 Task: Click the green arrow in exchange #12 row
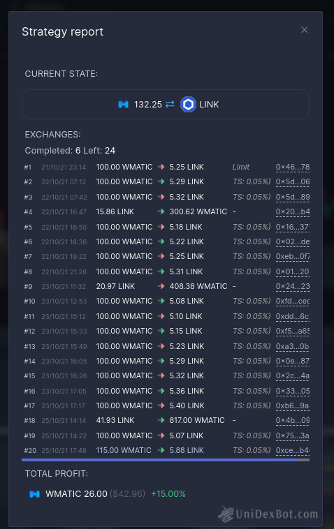pyautogui.click(x=161, y=331)
